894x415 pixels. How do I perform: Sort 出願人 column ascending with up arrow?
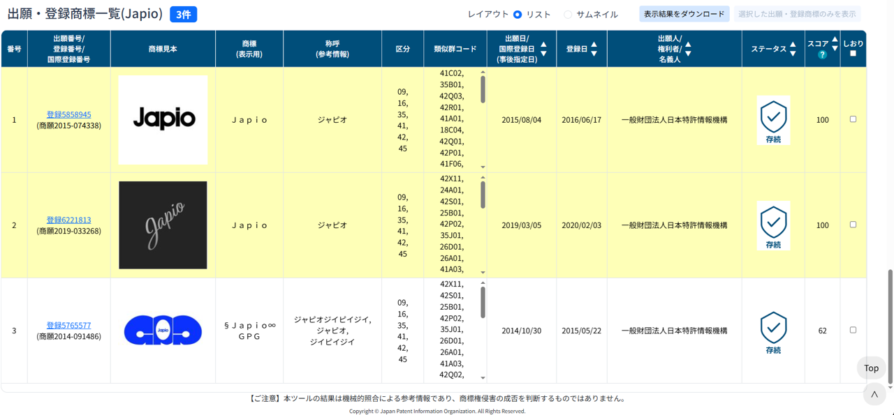pos(688,45)
